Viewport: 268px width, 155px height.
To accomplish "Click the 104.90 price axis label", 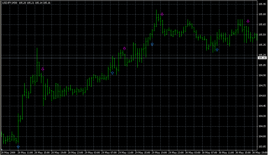I will (262, 75).
